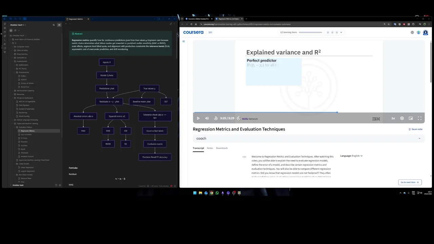Expand the Deep Learning folder
Image resolution: width=434 pixels, height=244 pixels.
(x=22, y=54)
